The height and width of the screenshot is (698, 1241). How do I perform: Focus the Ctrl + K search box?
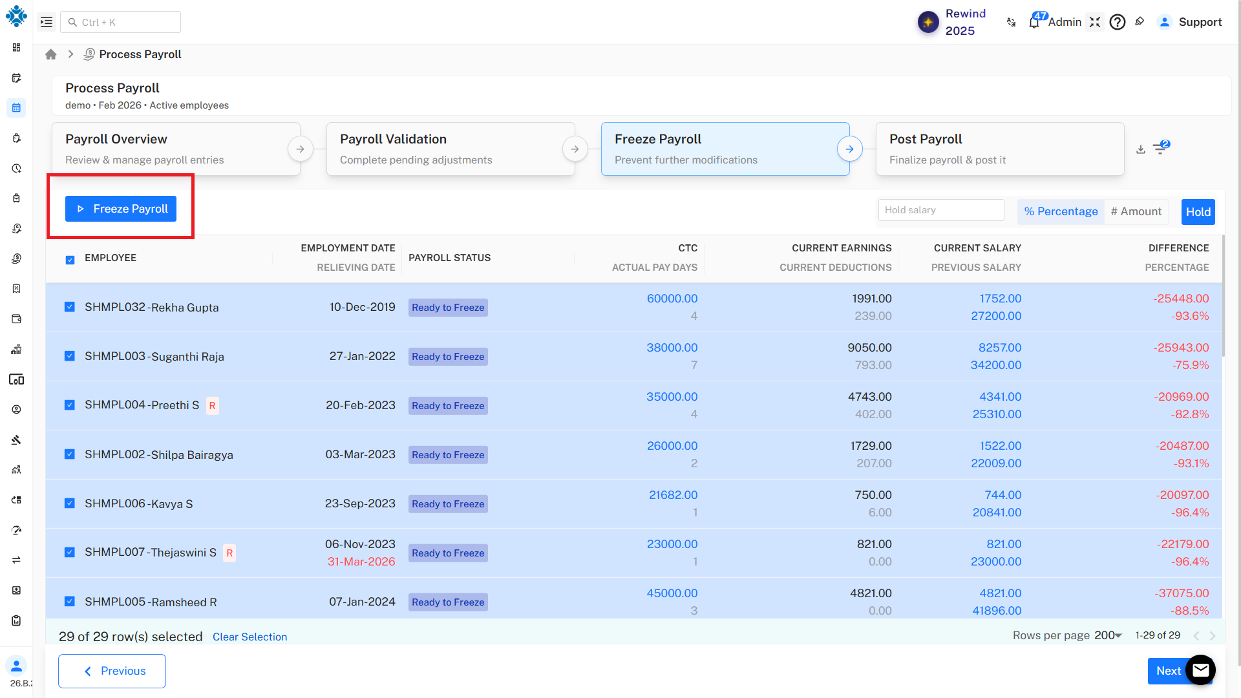(120, 22)
